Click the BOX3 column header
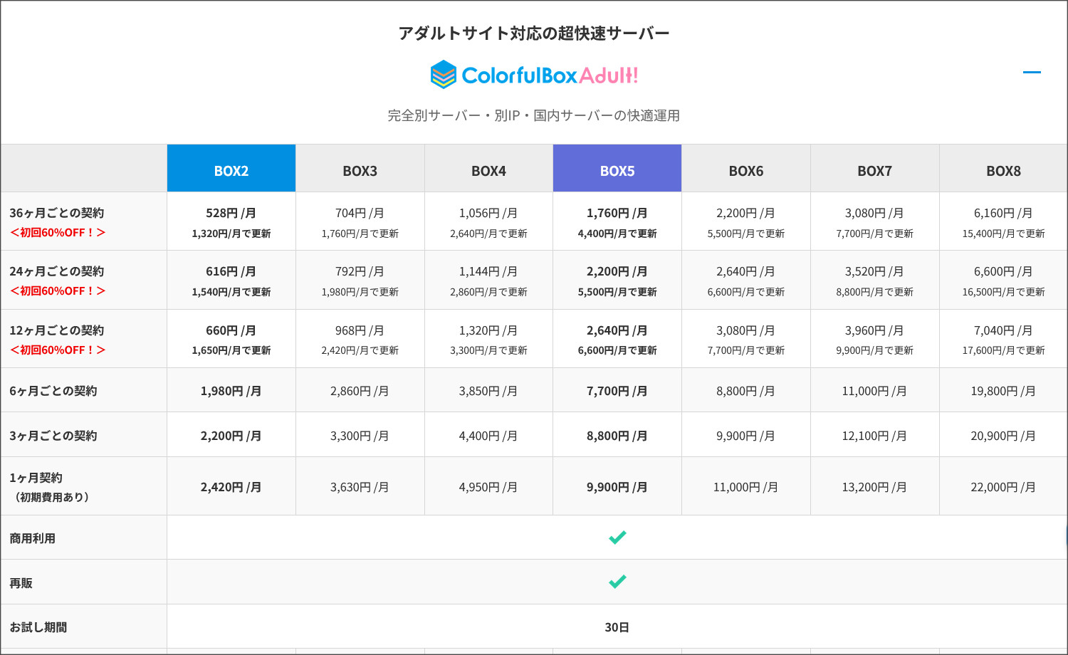 tap(360, 170)
